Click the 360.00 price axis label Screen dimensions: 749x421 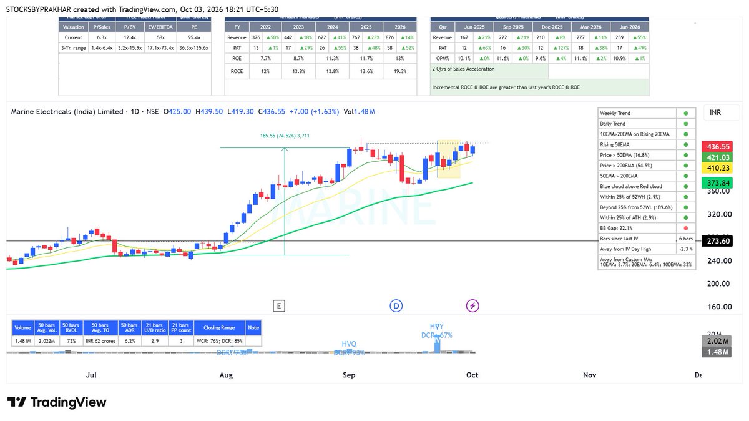point(719,191)
